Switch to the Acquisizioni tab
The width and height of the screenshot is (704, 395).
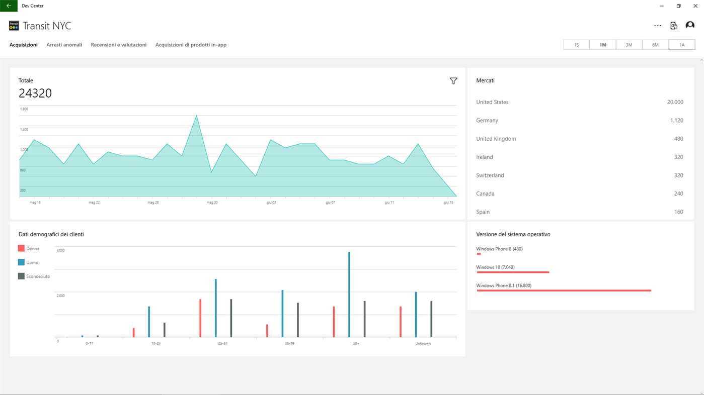click(x=24, y=45)
